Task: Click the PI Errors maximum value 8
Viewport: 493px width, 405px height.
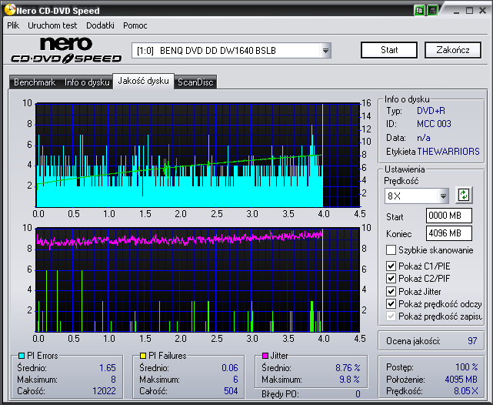Action: click(113, 380)
